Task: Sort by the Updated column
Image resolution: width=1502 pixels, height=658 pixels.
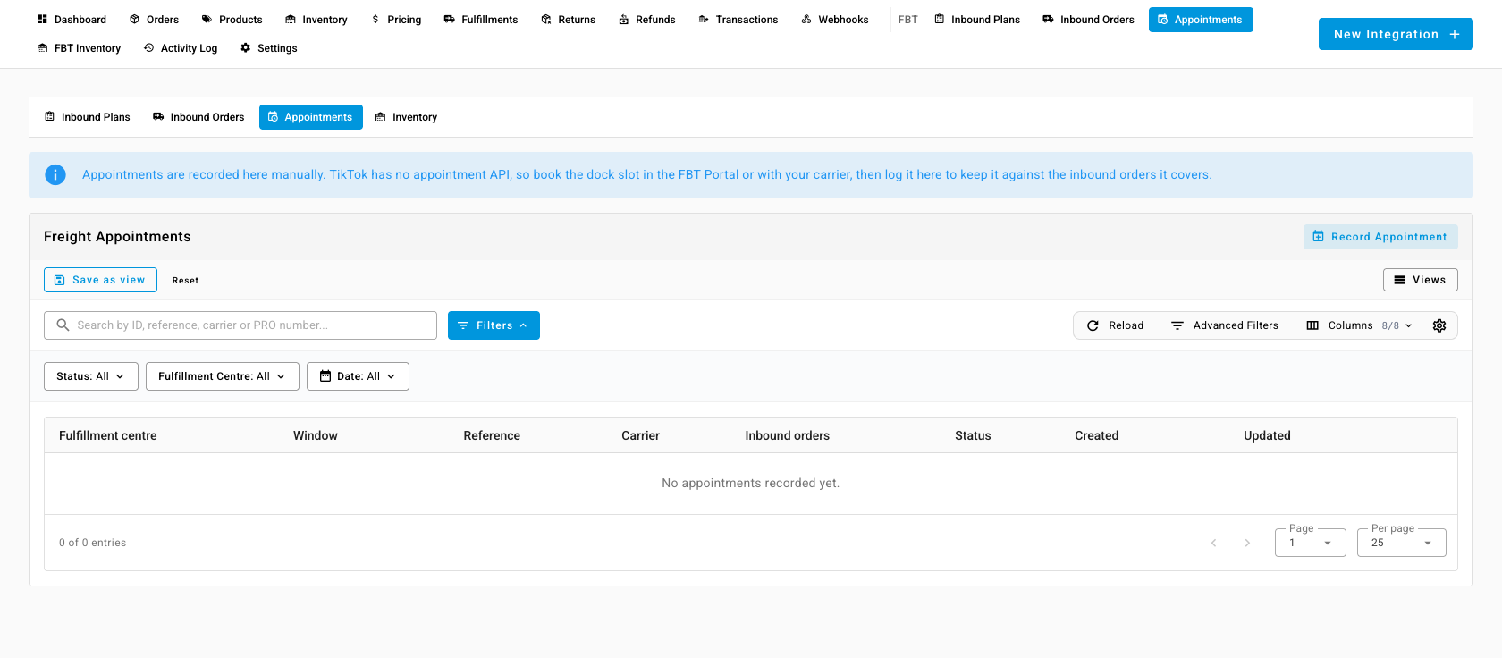Action: pyautogui.click(x=1267, y=435)
